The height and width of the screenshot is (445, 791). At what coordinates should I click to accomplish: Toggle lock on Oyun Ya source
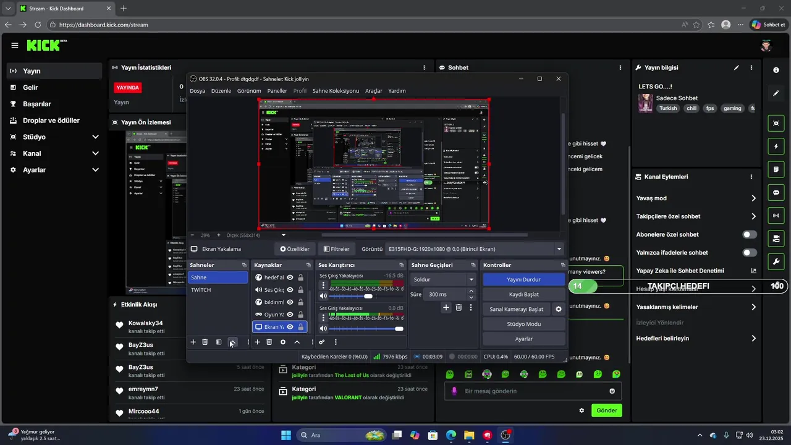[x=300, y=315]
